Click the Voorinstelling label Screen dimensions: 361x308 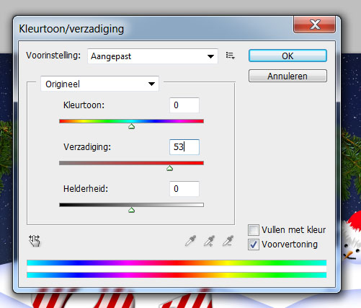click(53, 56)
